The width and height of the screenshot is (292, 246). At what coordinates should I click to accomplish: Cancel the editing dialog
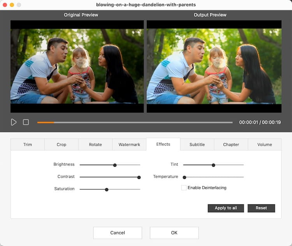click(x=118, y=233)
